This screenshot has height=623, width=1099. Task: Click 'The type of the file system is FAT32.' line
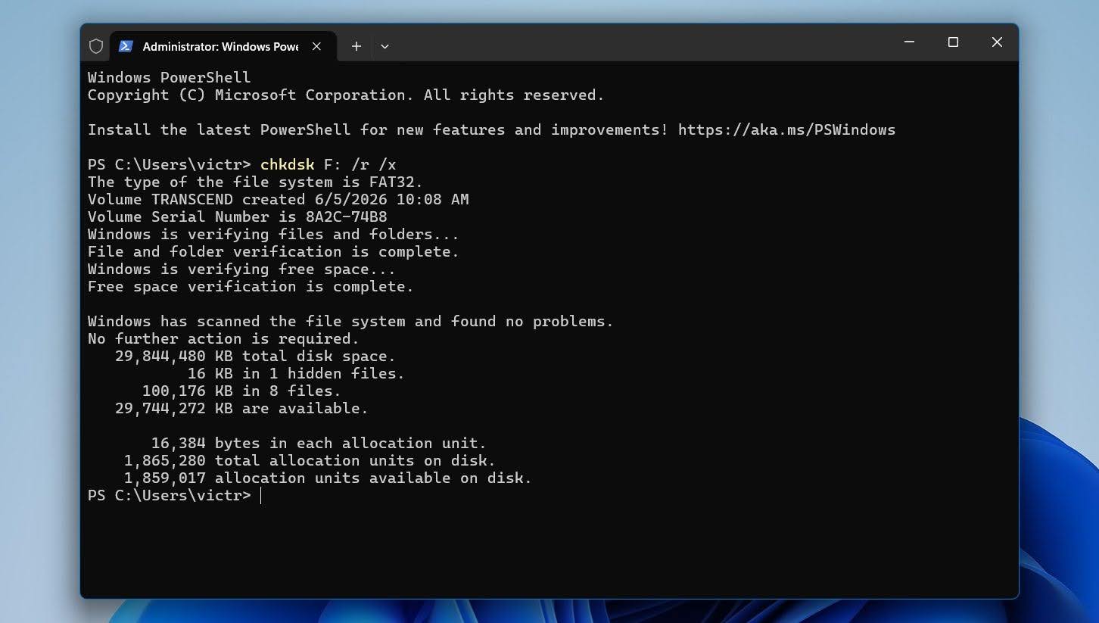(255, 182)
